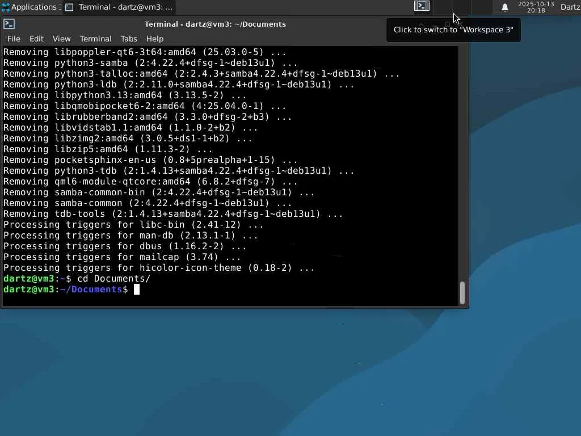The image size is (581, 436).
Task: Click the 'Removing python3-tdb' line
Action: click(179, 170)
